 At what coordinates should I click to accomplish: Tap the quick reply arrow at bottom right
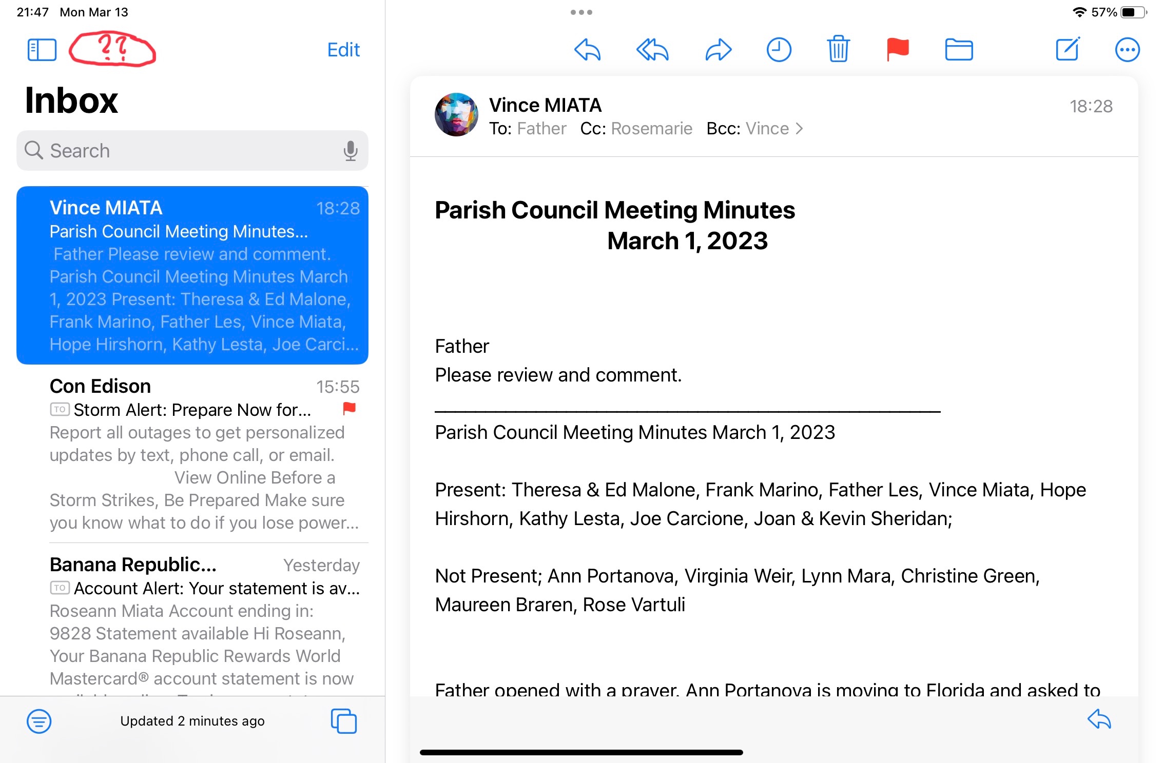1099,719
